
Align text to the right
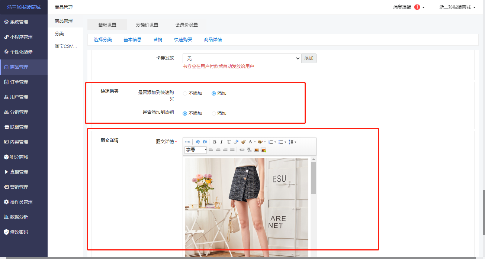(x=225, y=150)
